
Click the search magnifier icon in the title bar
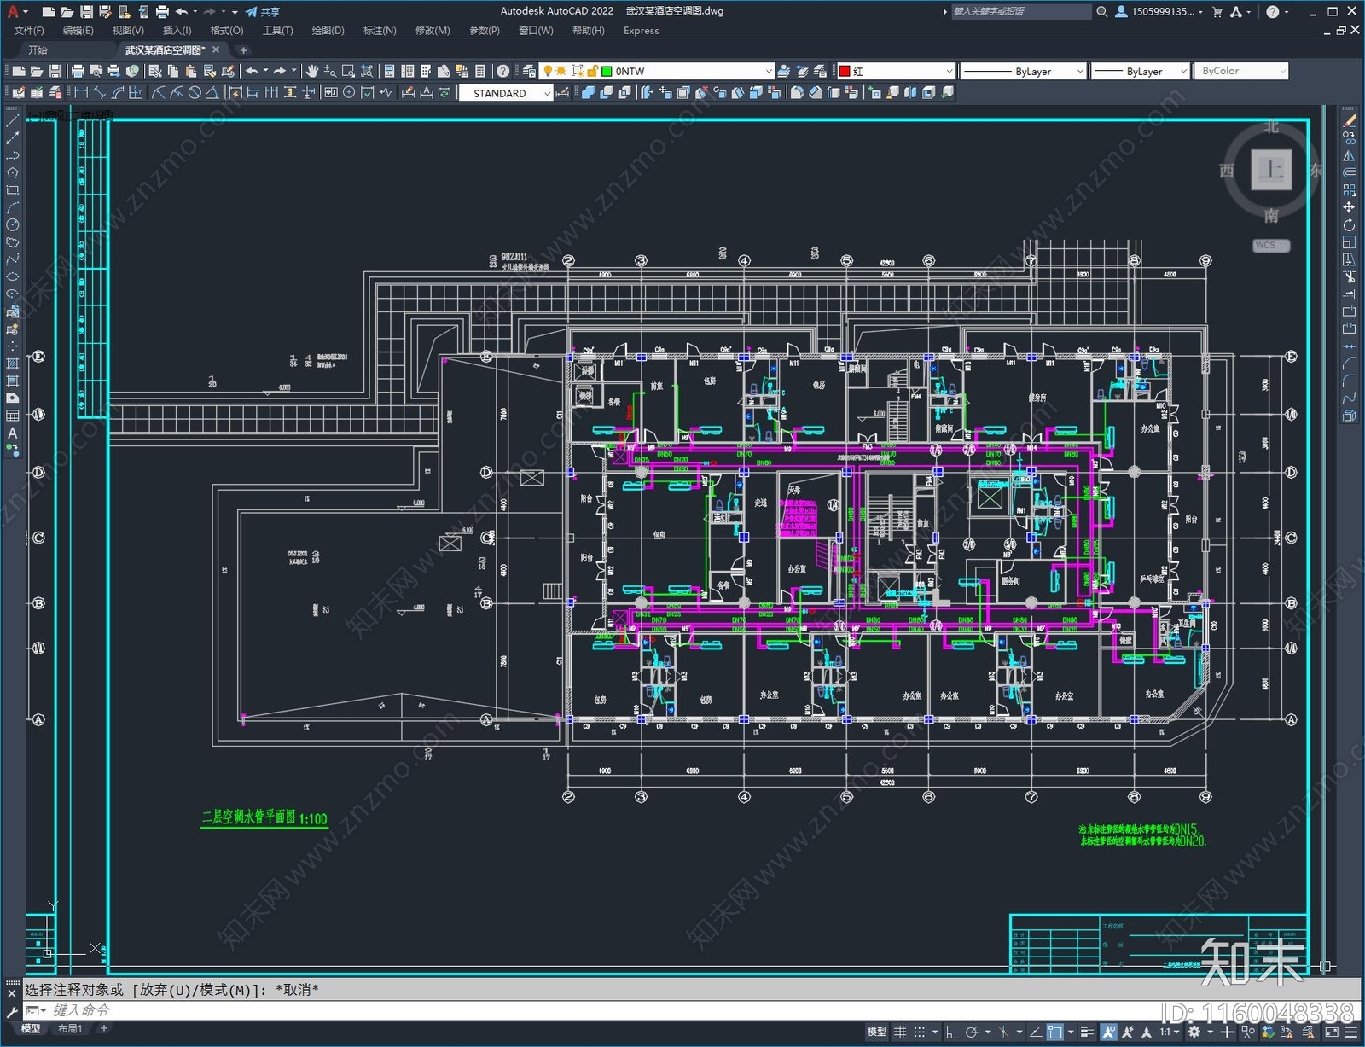[1102, 11]
